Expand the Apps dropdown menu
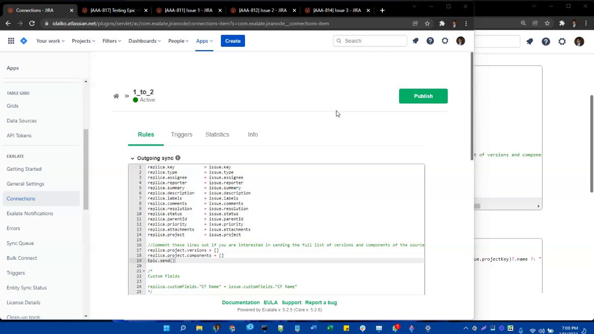594x334 pixels. tap(204, 41)
